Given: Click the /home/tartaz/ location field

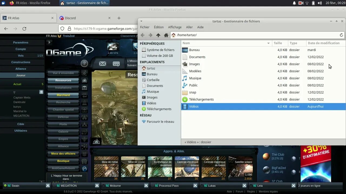Looking at the screenshot, I should (x=257, y=35).
